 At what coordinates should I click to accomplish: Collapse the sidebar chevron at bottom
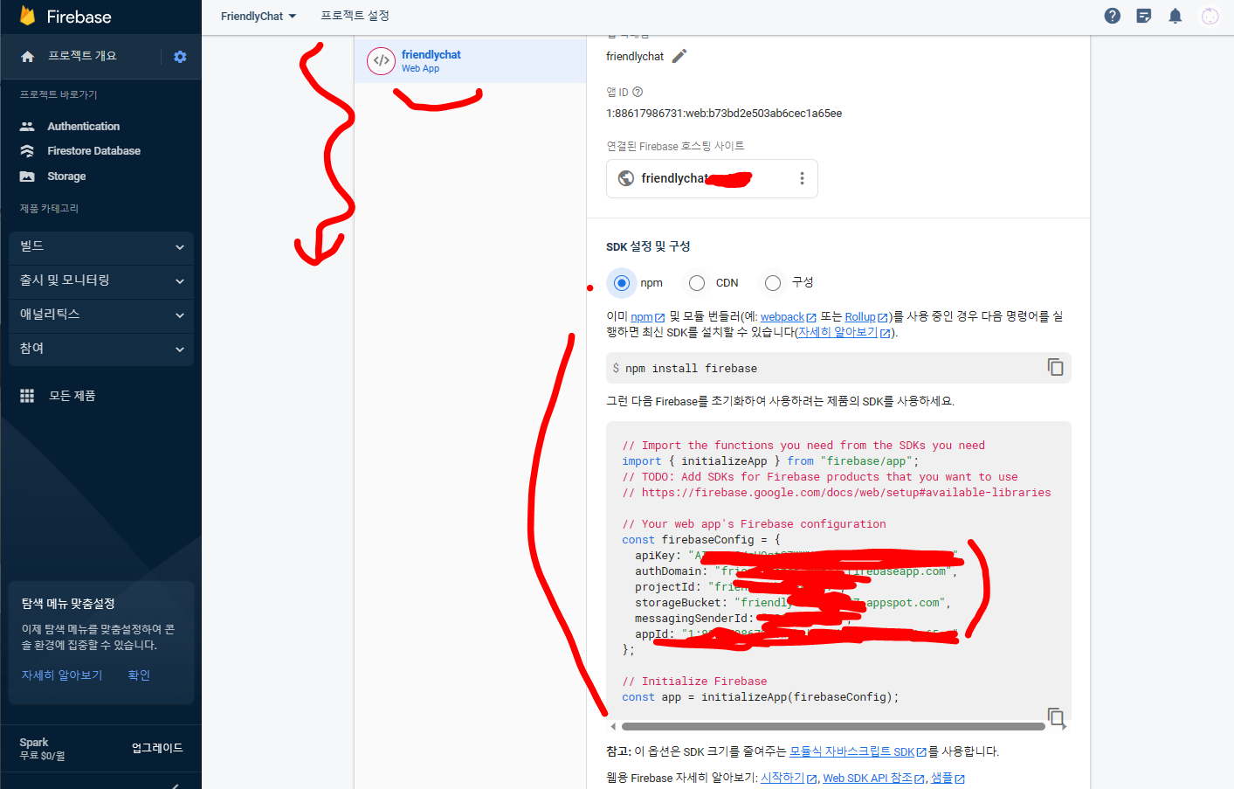pyautogui.click(x=175, y=786)
